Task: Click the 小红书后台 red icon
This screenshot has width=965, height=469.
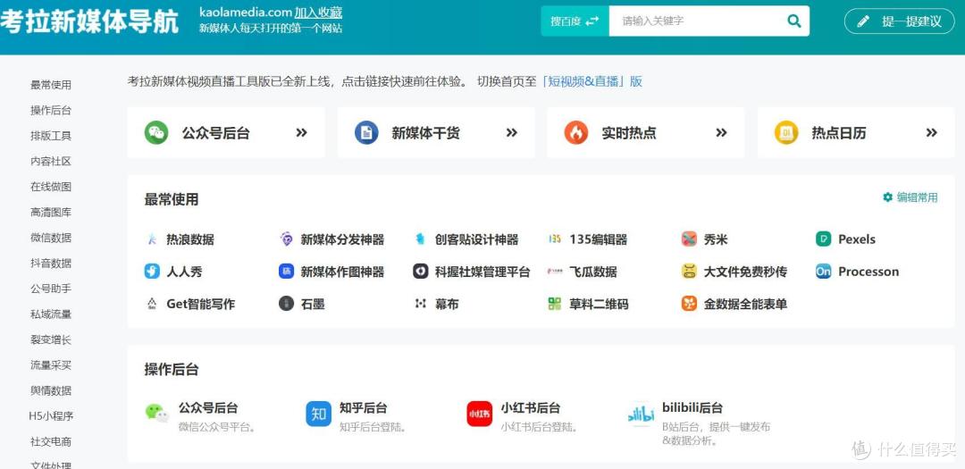Action: tap(480, 415)
